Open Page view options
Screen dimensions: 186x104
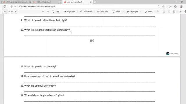pyautogui.click(x=69, y=12)
